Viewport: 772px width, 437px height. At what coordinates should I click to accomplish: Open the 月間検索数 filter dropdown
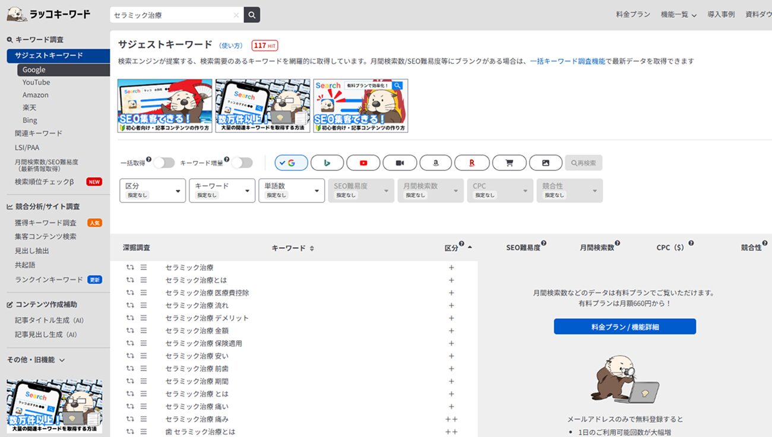(431, 191)
